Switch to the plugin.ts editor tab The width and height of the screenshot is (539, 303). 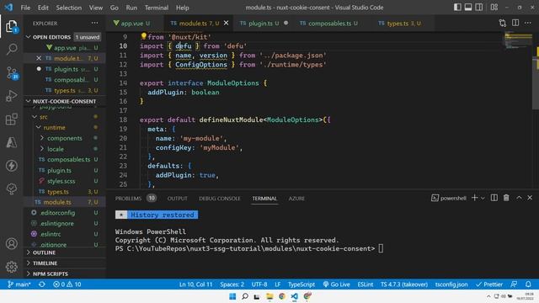264,23
